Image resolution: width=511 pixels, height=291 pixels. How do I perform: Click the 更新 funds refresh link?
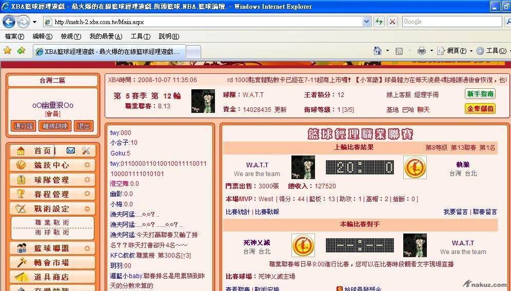point(280,109)
